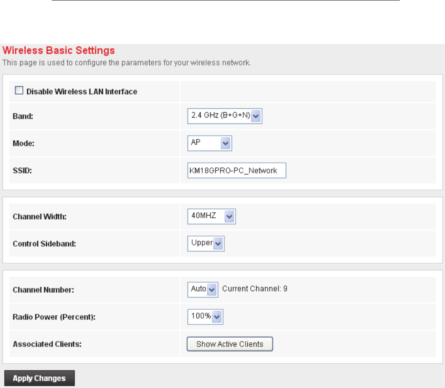Expand the Control Sideband dropdown set to Upper
The height and width of the screenshot is (388, 445).
[206, 243]
